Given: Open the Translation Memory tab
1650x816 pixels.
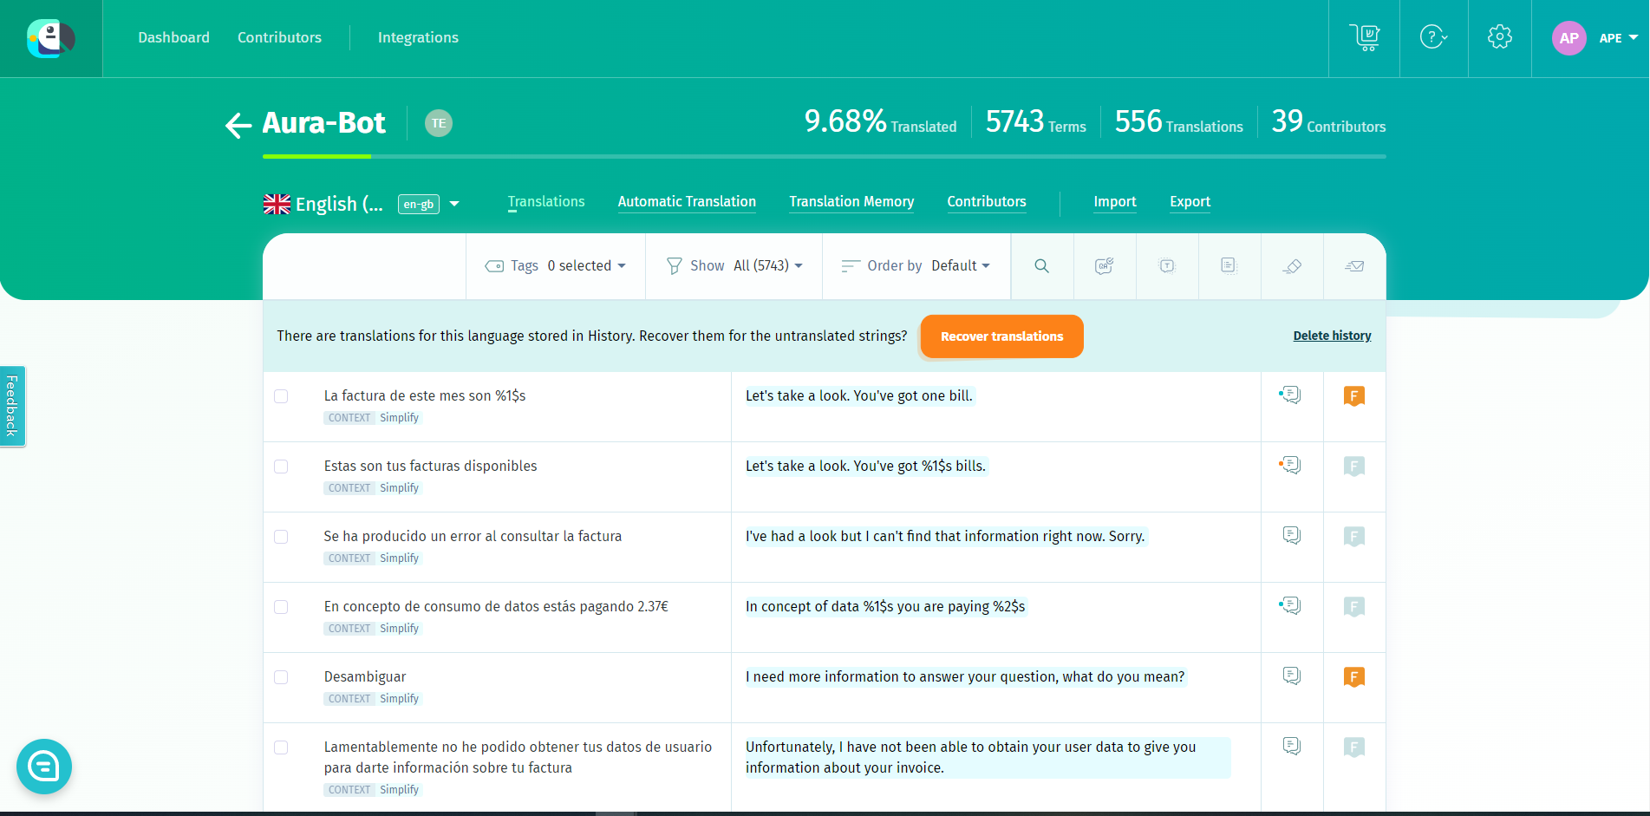Looking at the screenshot, I should (x=851, y=202).
